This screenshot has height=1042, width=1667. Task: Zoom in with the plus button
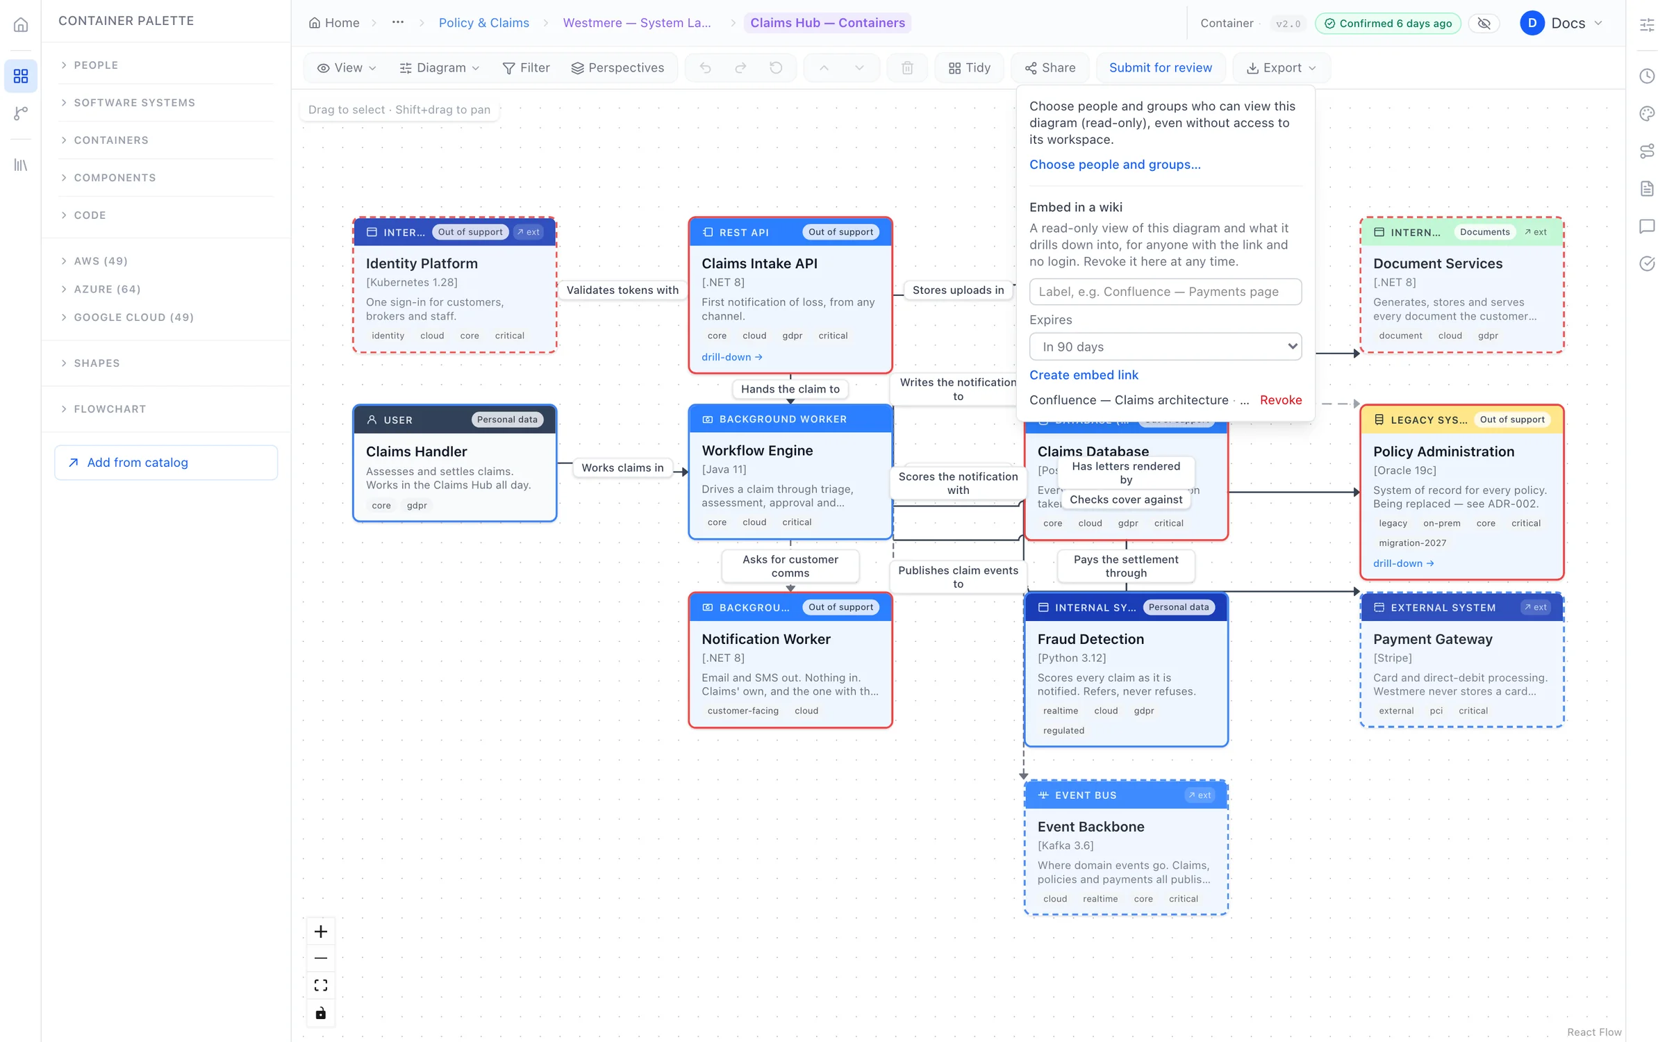pos(320,931)
